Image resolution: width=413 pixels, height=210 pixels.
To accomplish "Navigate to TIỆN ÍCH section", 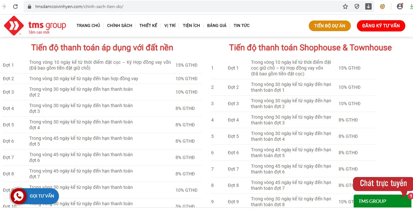I will [x=191, y=26].
